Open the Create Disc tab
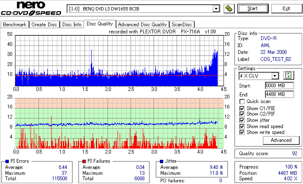The height and width of the screenshot is (184, 303). [44, 25]
